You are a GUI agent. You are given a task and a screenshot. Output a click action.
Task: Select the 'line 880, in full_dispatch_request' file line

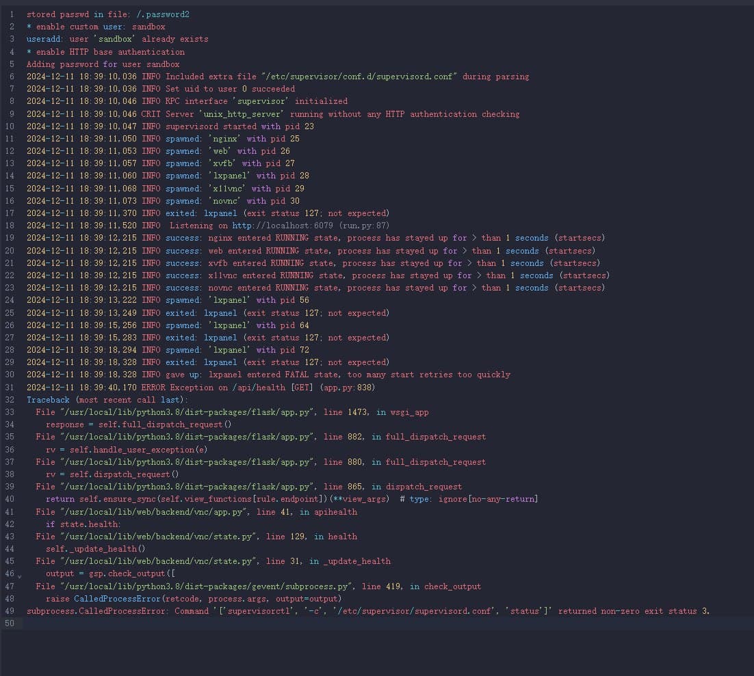coord(261,462)
